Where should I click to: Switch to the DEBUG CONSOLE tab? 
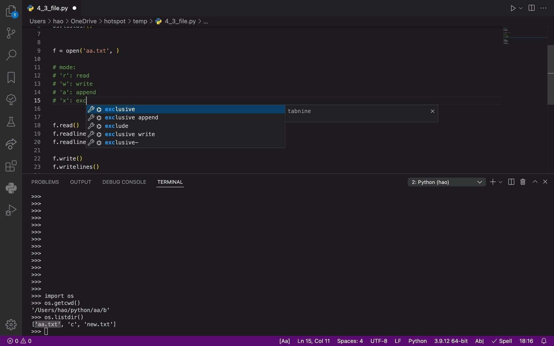click(124, 182)
